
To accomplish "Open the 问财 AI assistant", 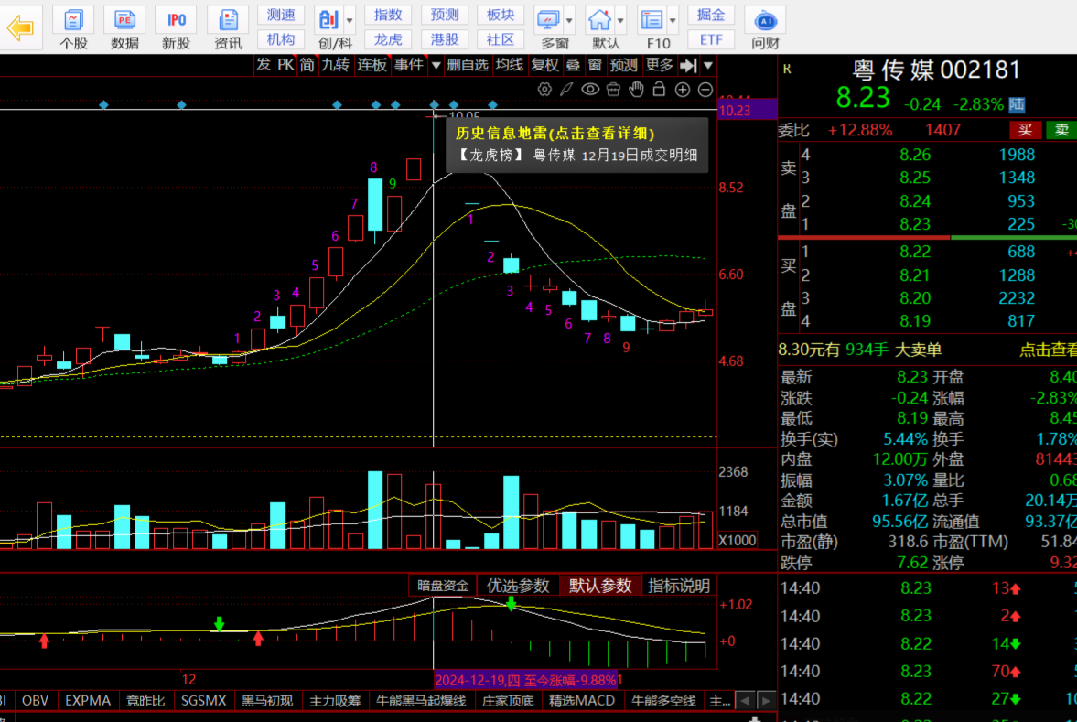I will (765, 28).
